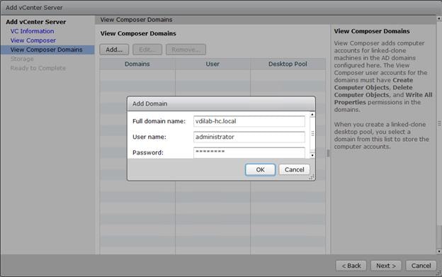Select the Domains column header
This screenshot has width=442, height=277.
tap(137, 64)
